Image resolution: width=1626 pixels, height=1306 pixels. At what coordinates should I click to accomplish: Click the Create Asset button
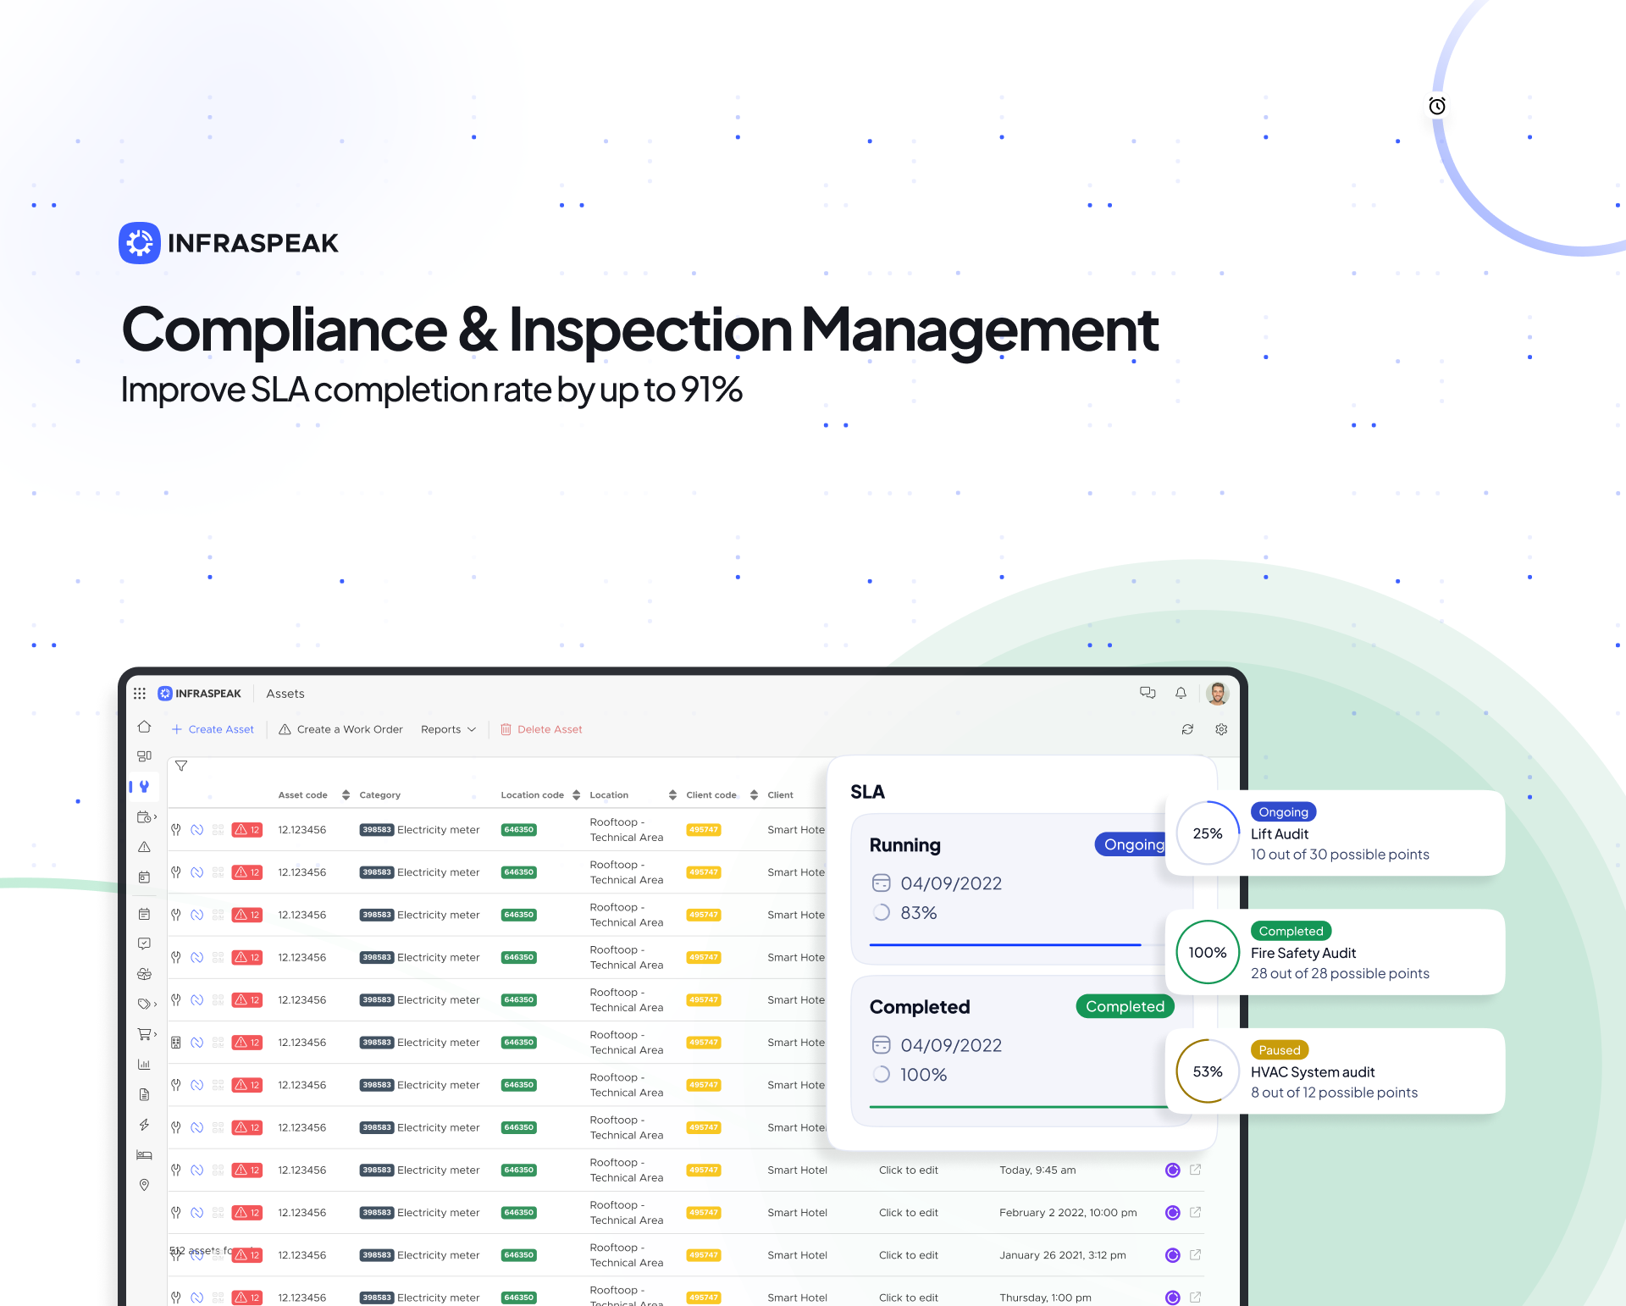click(x=212, y=729)
